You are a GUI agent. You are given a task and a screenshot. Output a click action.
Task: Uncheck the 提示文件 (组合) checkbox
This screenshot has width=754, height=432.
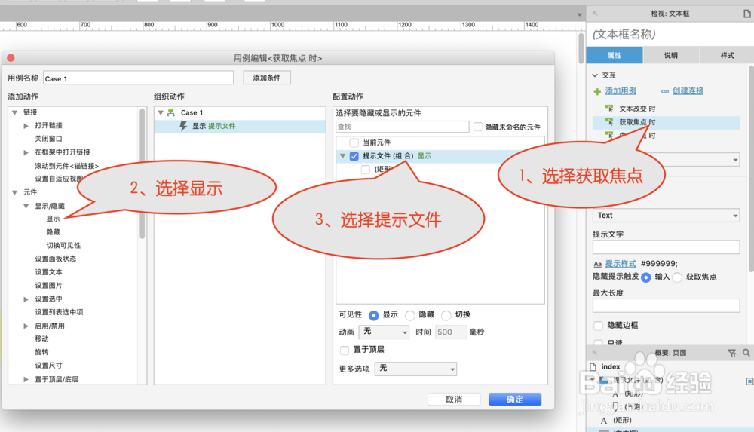(354, 156)
